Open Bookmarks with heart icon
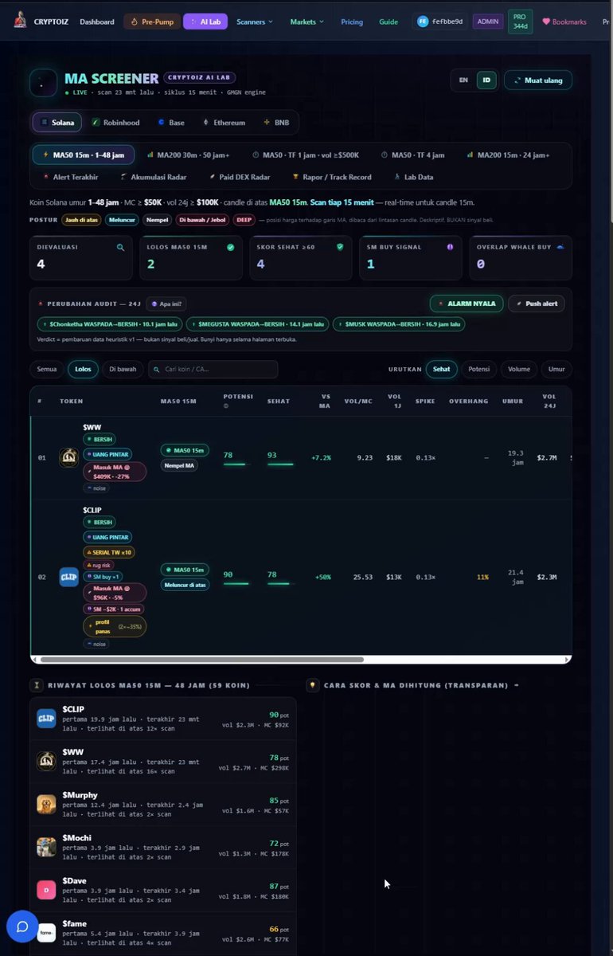The height and width of the screenshot is (956, 613). (x=564, y=22)
